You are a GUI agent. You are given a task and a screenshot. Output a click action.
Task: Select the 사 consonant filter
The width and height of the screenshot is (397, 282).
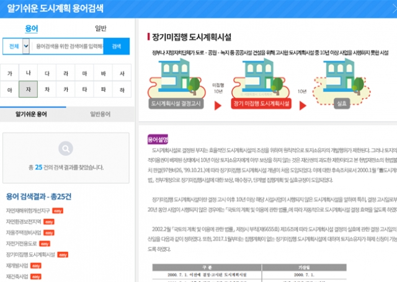click(122, 73)
